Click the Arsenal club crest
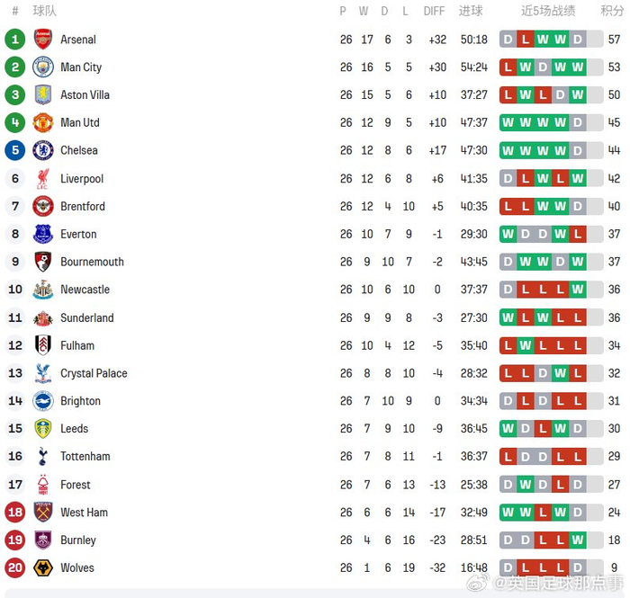630x598 pixels. (x=42, y=40)
